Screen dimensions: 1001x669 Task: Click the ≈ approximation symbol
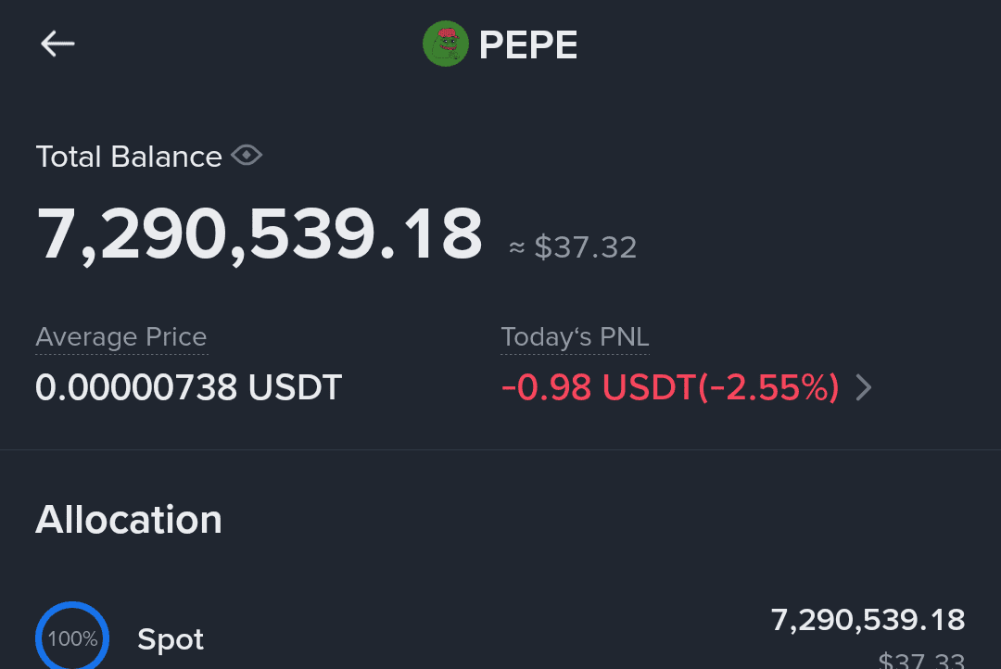516,247
